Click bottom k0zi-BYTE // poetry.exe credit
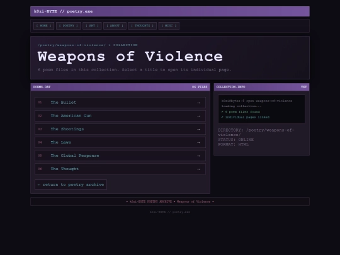Viewport: 340px width, 255px height. (x=170, y=212)
